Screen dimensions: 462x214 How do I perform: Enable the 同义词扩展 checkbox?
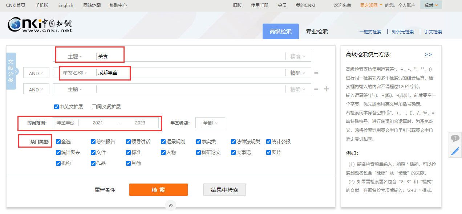click(x=94, y=107)
